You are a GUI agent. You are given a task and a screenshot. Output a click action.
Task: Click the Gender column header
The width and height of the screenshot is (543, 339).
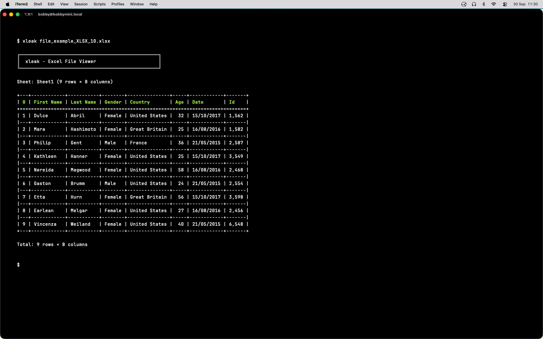tap(113, 102)
